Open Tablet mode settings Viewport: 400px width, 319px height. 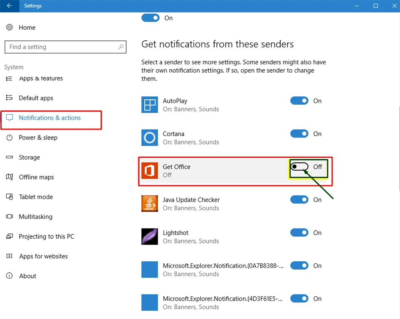[36, 197]
